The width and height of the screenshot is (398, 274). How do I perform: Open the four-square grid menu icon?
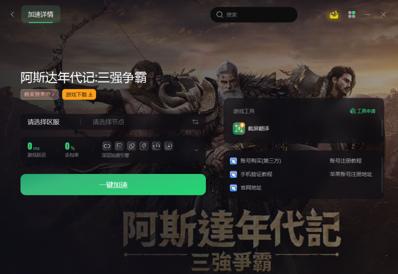[351, 15]
